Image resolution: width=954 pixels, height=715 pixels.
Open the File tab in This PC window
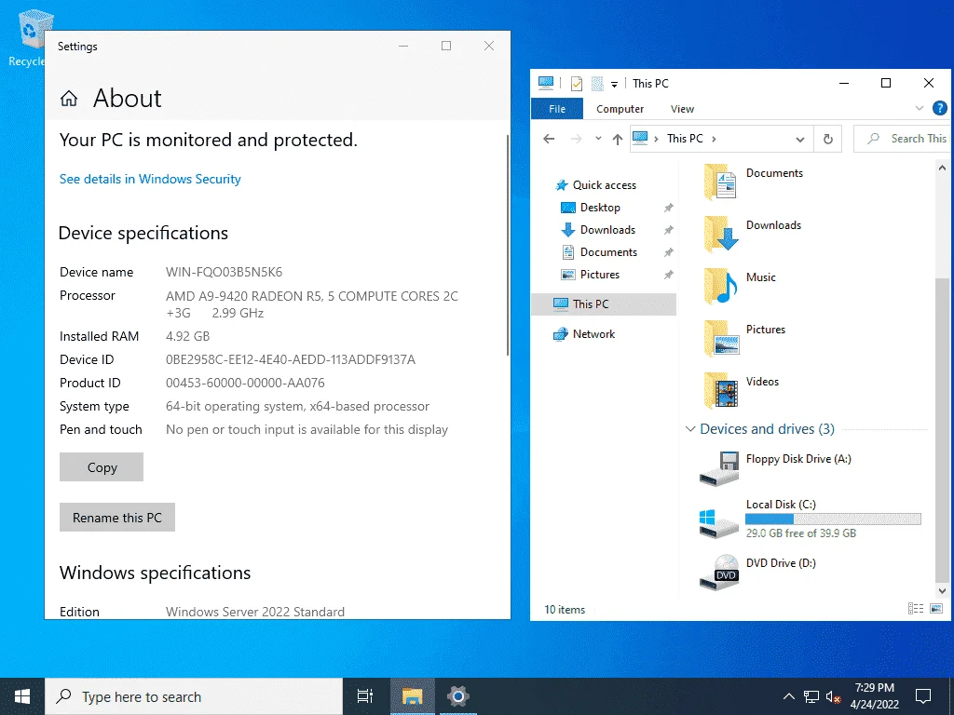[x=557, y=109]
